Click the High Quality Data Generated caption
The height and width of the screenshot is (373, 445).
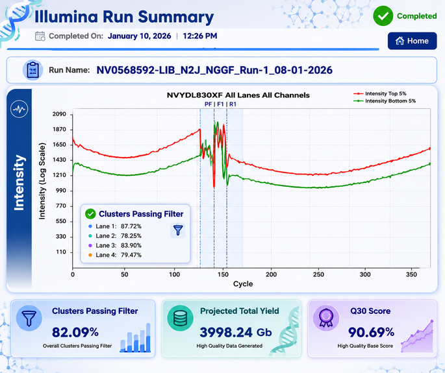click(229, 346)
